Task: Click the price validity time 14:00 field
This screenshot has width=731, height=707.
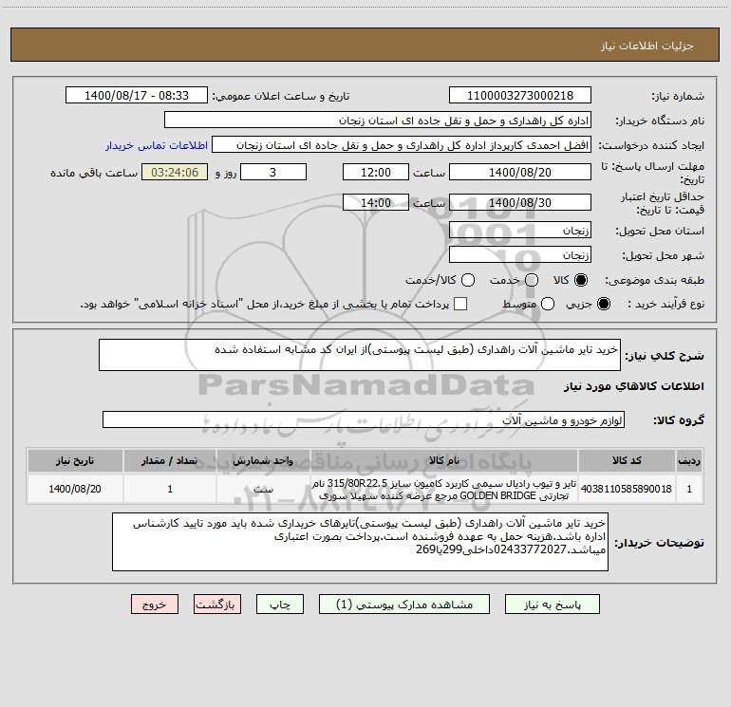Action: coord(376,202)
